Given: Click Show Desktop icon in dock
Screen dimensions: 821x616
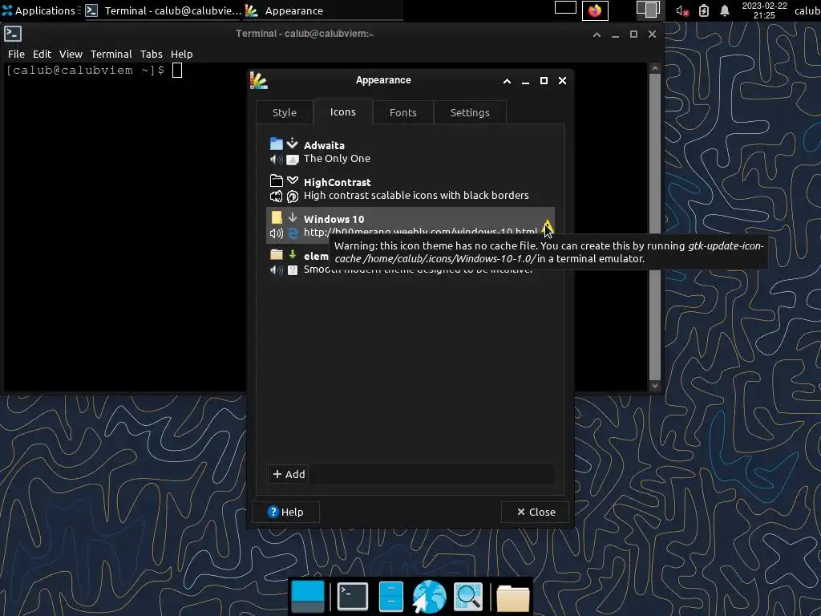Looking at the screenshot, I should pos(307,596).
